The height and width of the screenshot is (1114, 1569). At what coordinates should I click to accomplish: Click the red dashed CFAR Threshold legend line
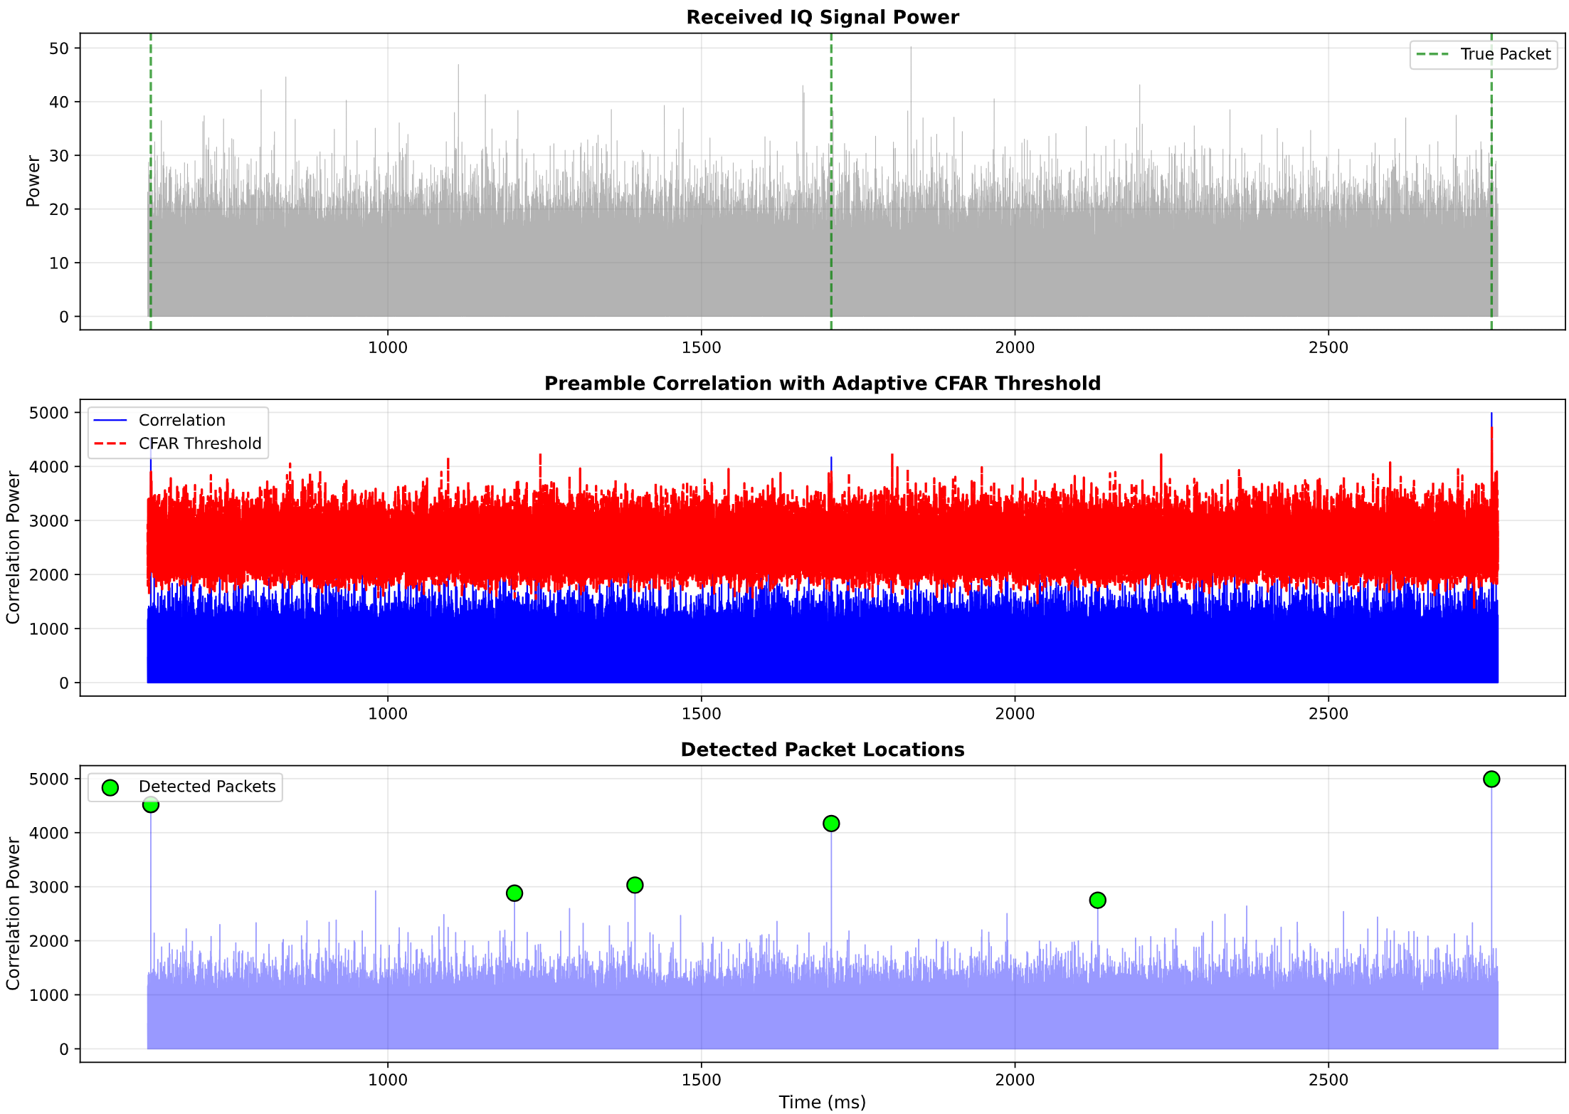tap(110, 444)
